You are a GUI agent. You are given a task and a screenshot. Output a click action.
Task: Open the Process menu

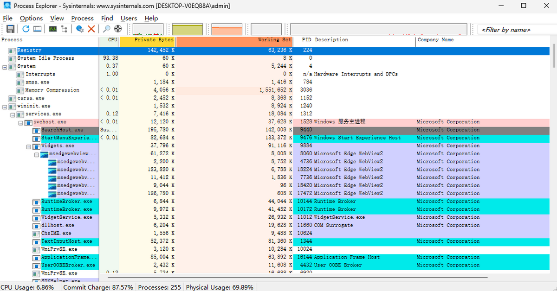click(x=83, y=18)
